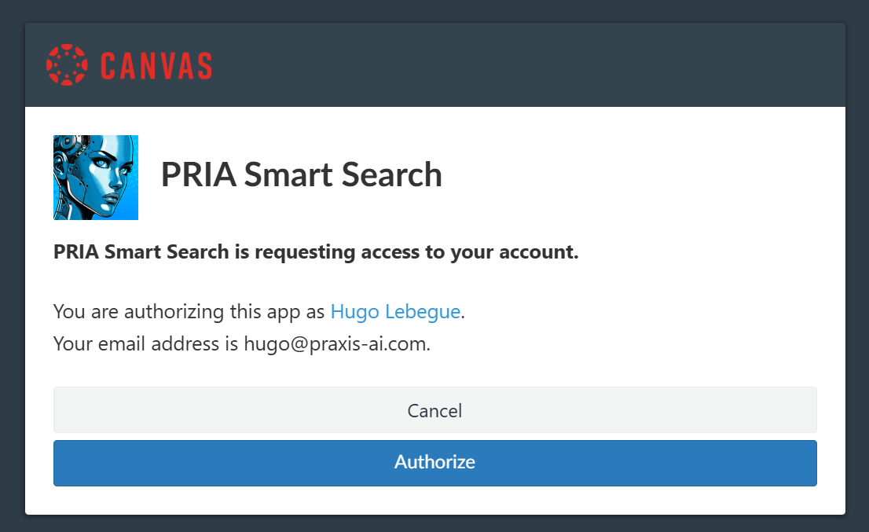Authorize PRIA Smart Search access

pyautogui.click(x=434, y=463)
